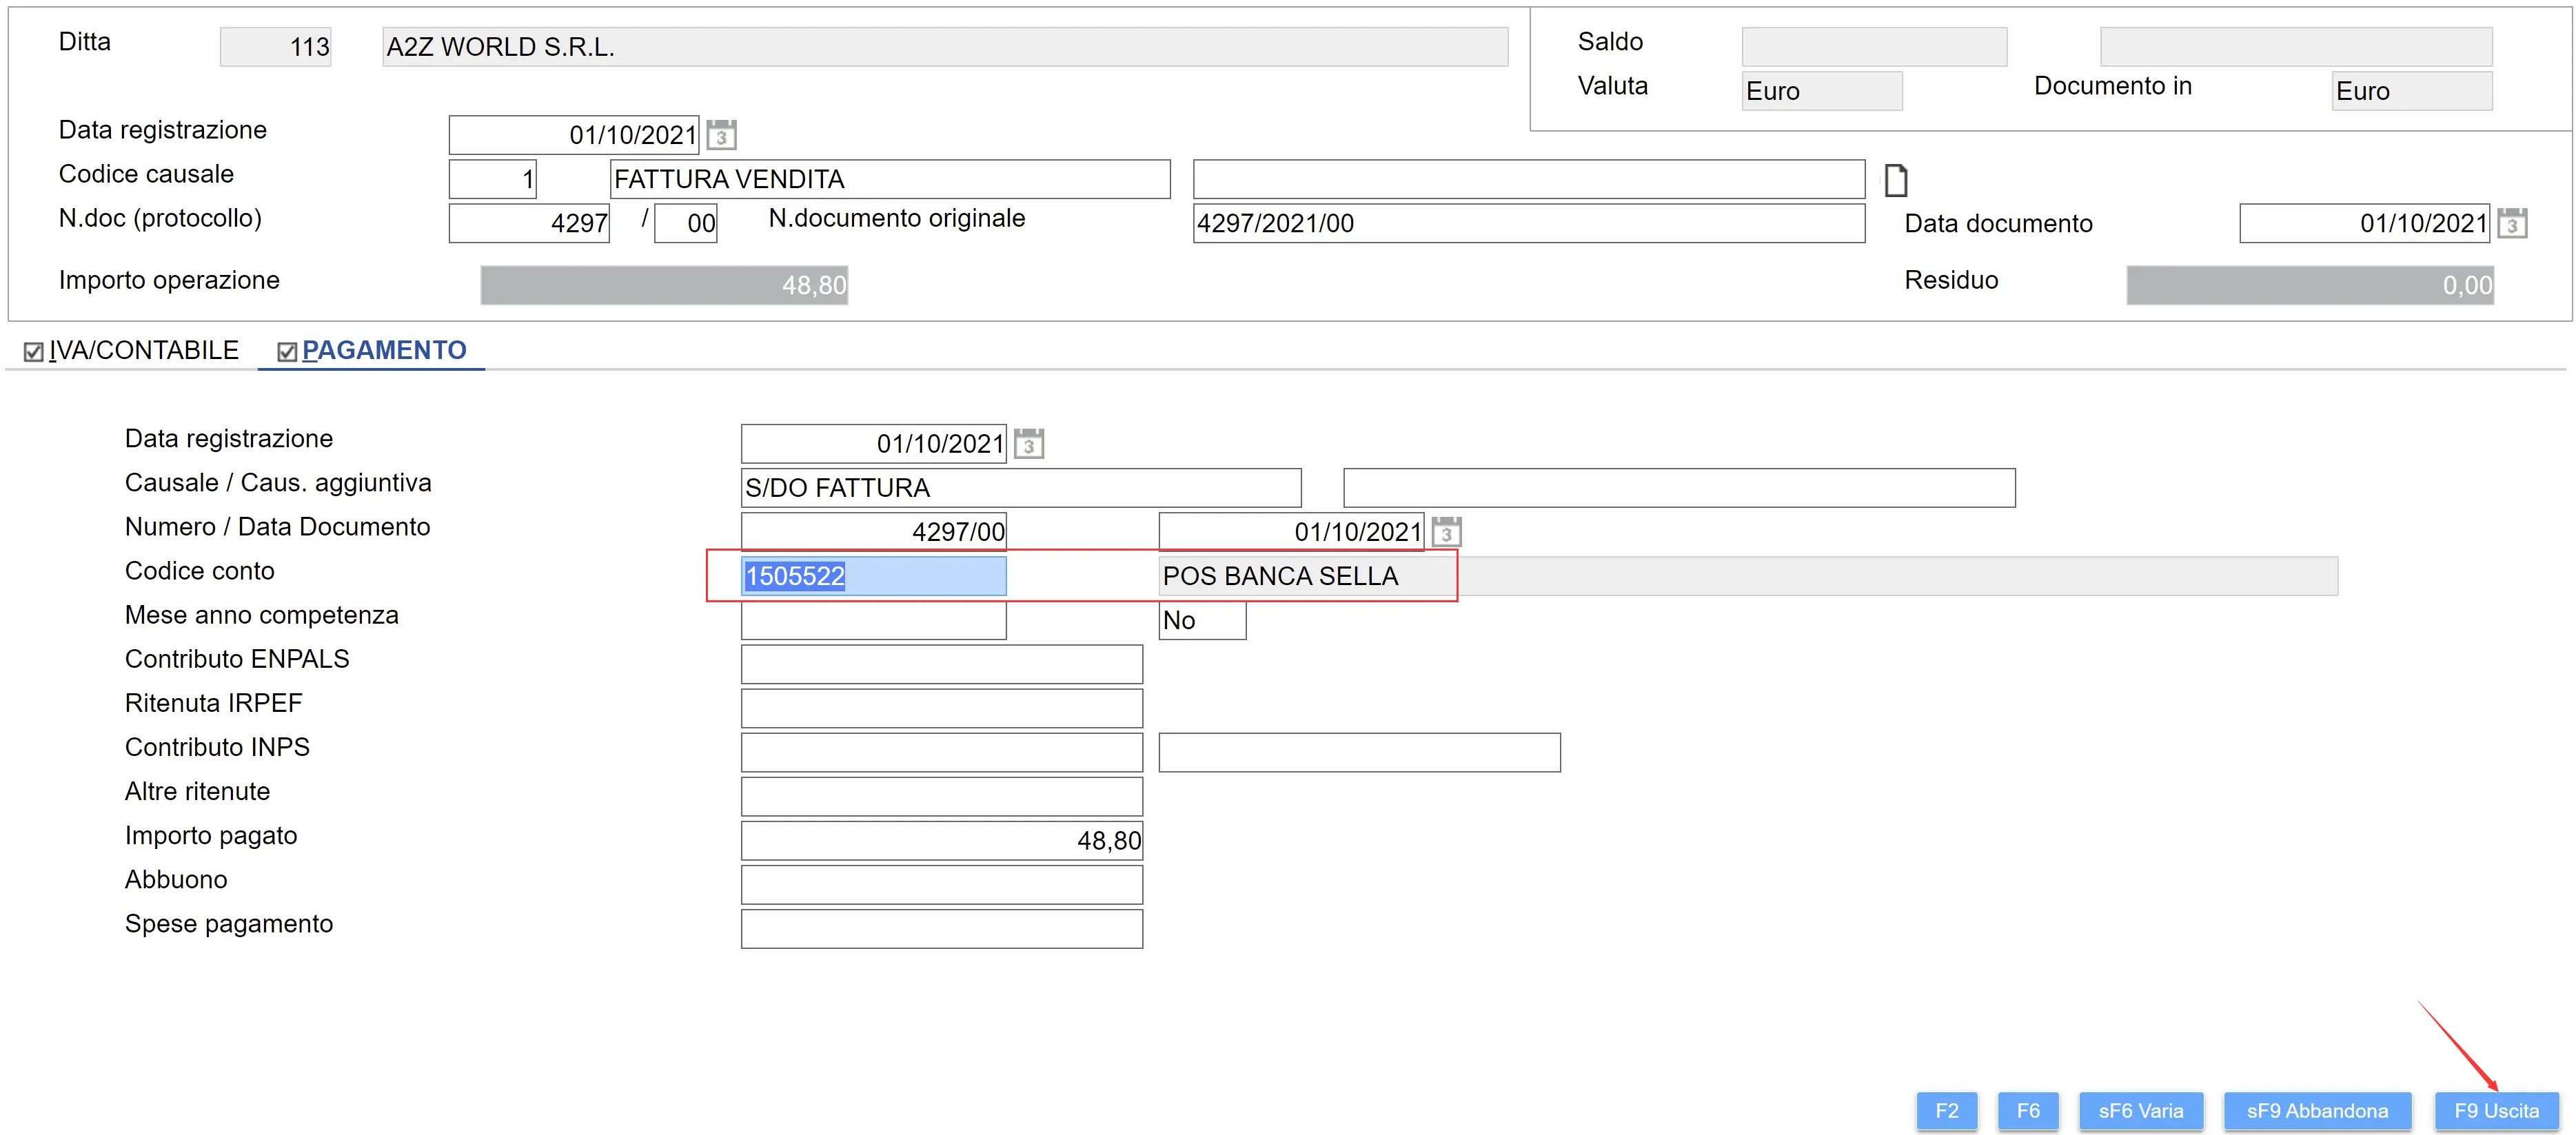Select the PAGAMENTO tab label
This screenshot has width=2576, height=1135.
tap(384, 351)
